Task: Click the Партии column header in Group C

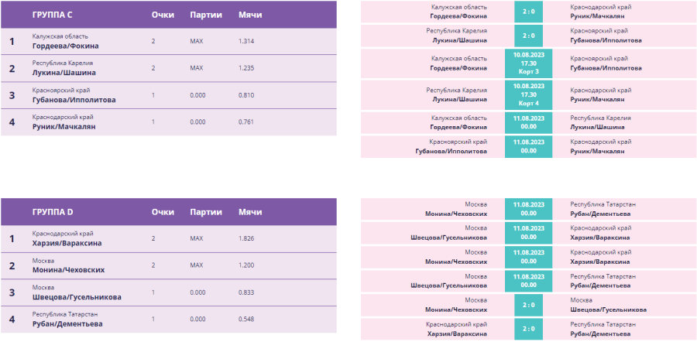Action: pyautogui.click(x=206, y=15)
